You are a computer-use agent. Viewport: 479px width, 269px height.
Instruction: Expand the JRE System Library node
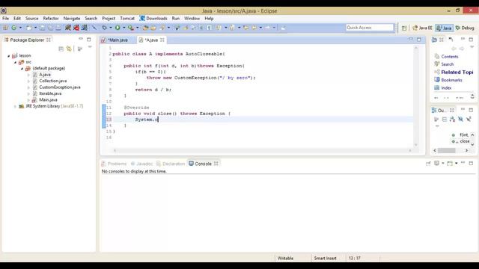[x=15, y=106]
